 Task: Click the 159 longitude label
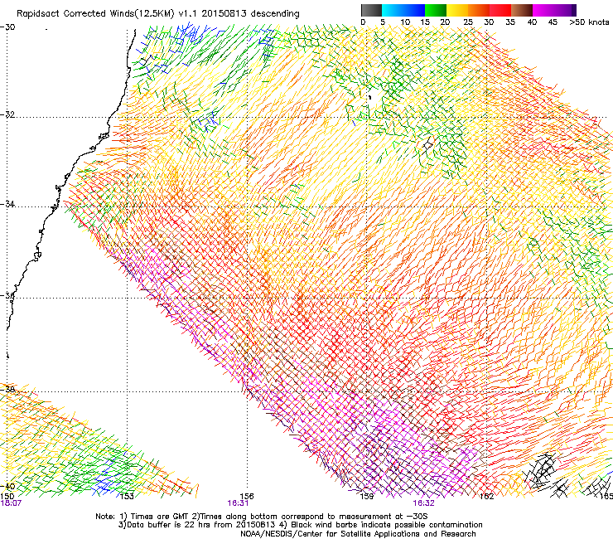[x=367, y=496]
